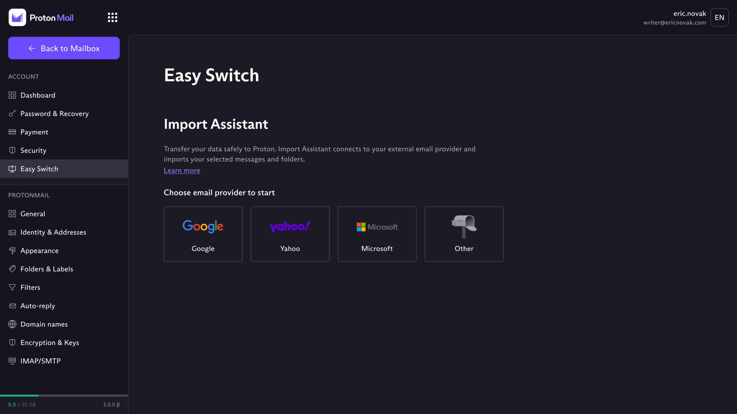Navigate to Security settings

64,150
